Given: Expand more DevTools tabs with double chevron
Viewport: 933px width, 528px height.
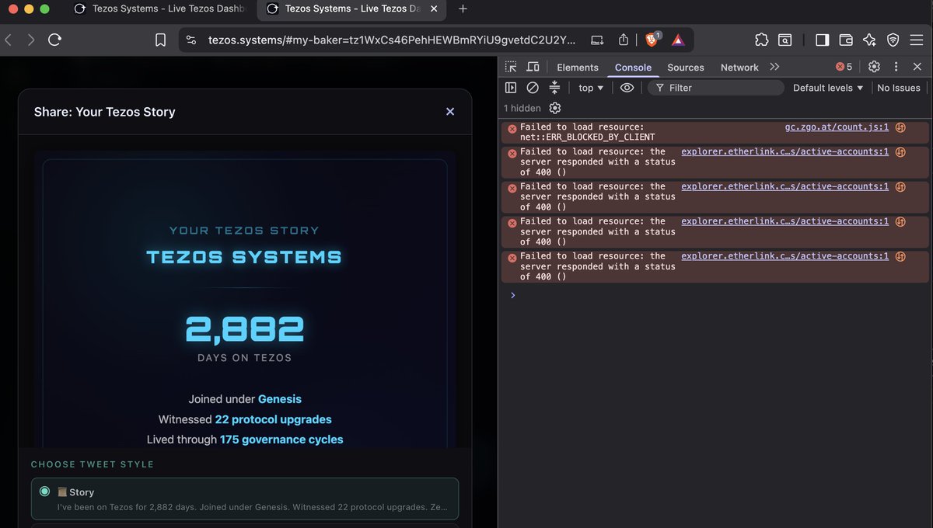Looking at the screenshot, I should [774, 67].
